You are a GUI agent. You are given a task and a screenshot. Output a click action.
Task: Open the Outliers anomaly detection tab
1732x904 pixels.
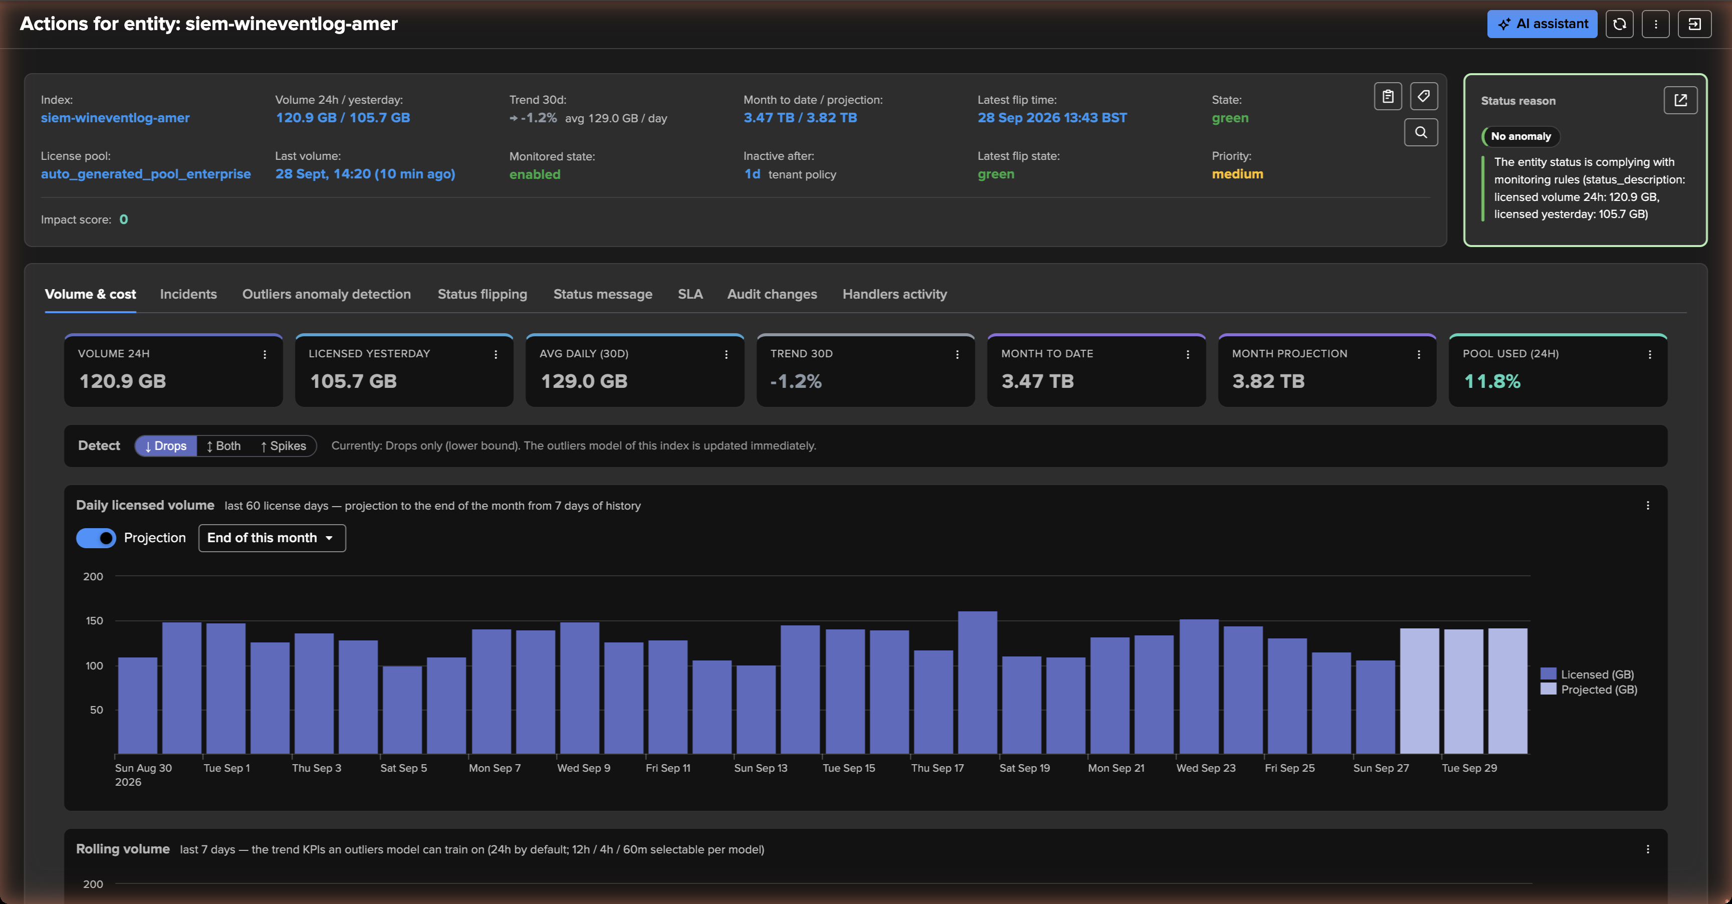tap(326, 294)
